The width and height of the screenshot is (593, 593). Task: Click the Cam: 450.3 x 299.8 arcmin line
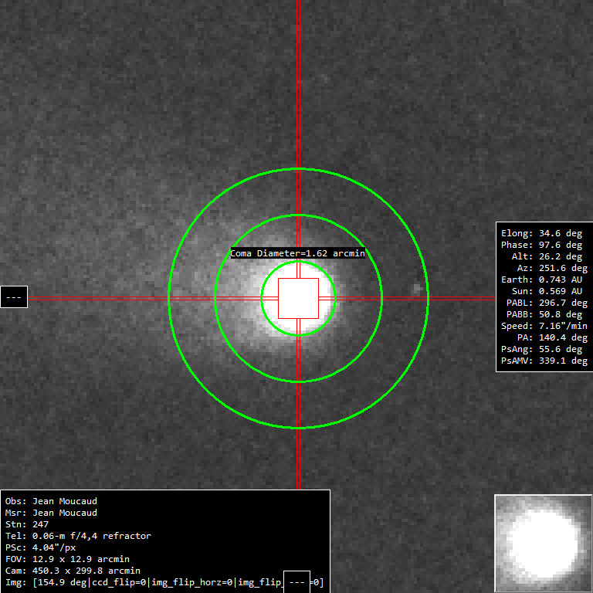coord(73,571)
